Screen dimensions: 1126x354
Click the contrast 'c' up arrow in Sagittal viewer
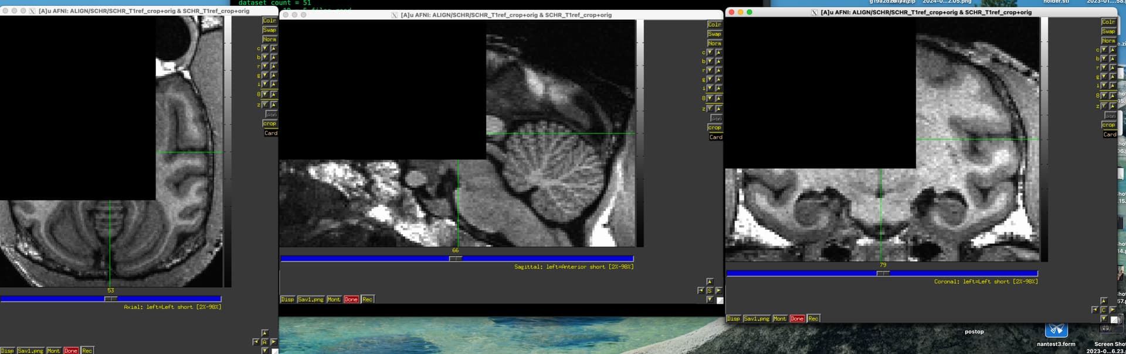[718, 53]
